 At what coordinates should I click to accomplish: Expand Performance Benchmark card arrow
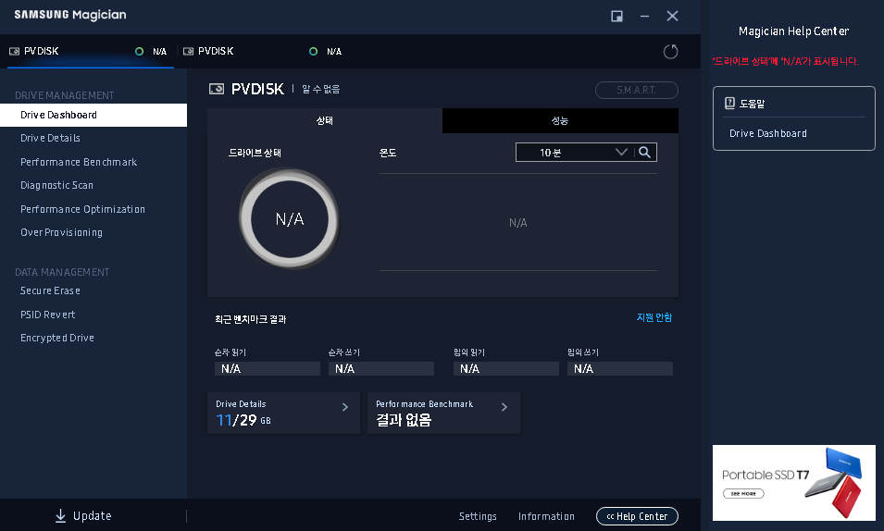504,407
